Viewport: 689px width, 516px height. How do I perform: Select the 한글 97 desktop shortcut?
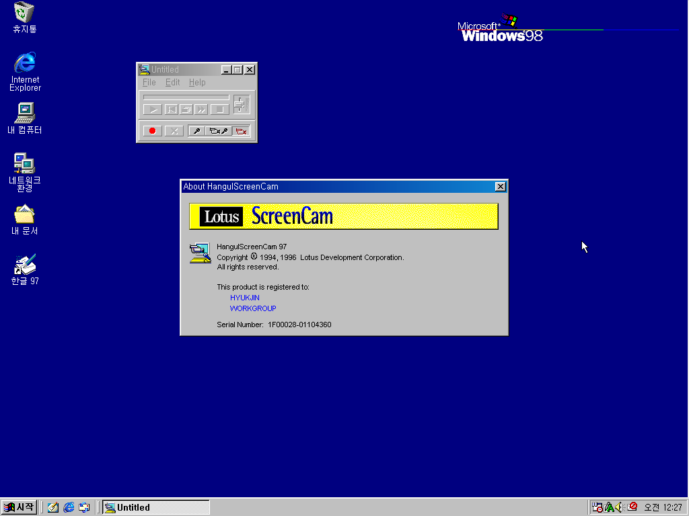tap(25, 270)
